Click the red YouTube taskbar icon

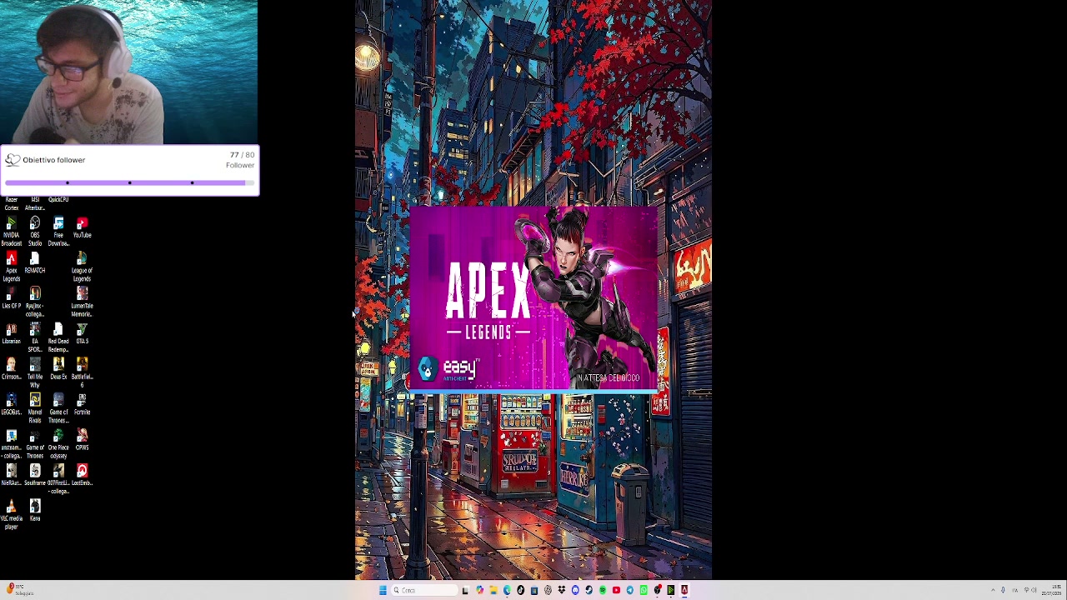pos(616,590)
